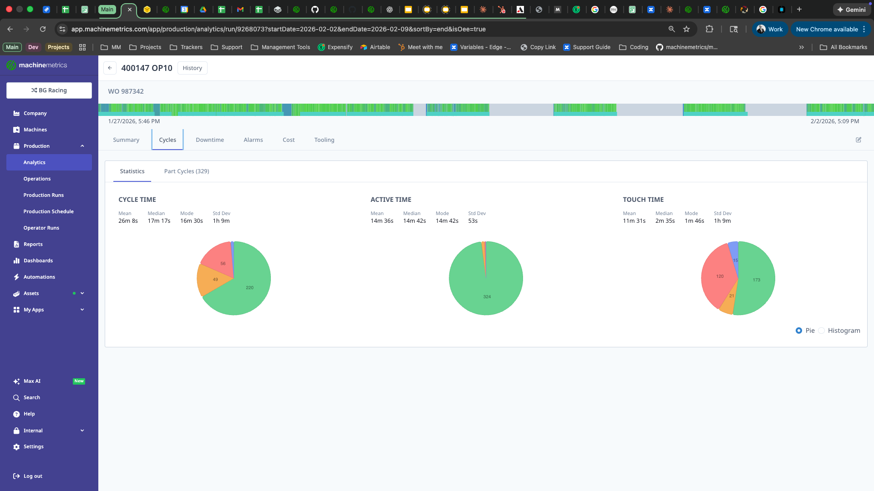The image size is (874, 491).
Task: Select the Pie radio button
Action: pyautogui.click(x=799, y=331)
